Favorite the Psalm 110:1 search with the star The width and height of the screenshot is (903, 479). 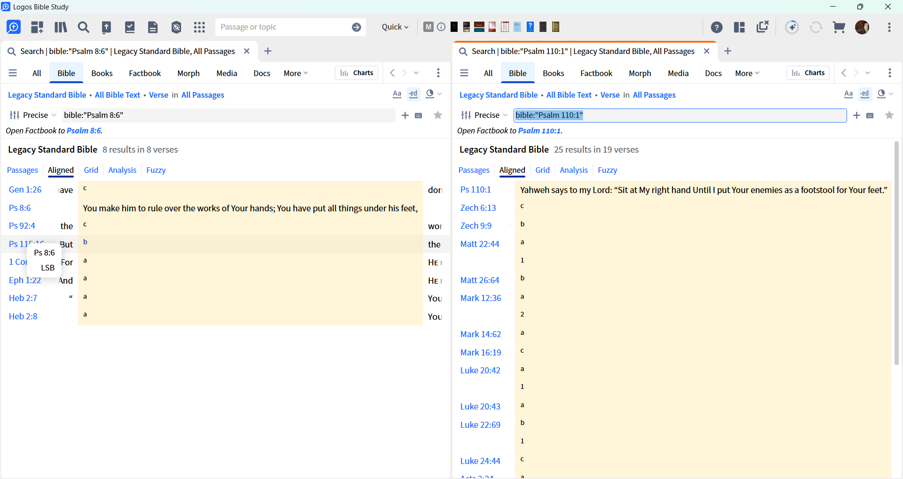click(889, 116)
